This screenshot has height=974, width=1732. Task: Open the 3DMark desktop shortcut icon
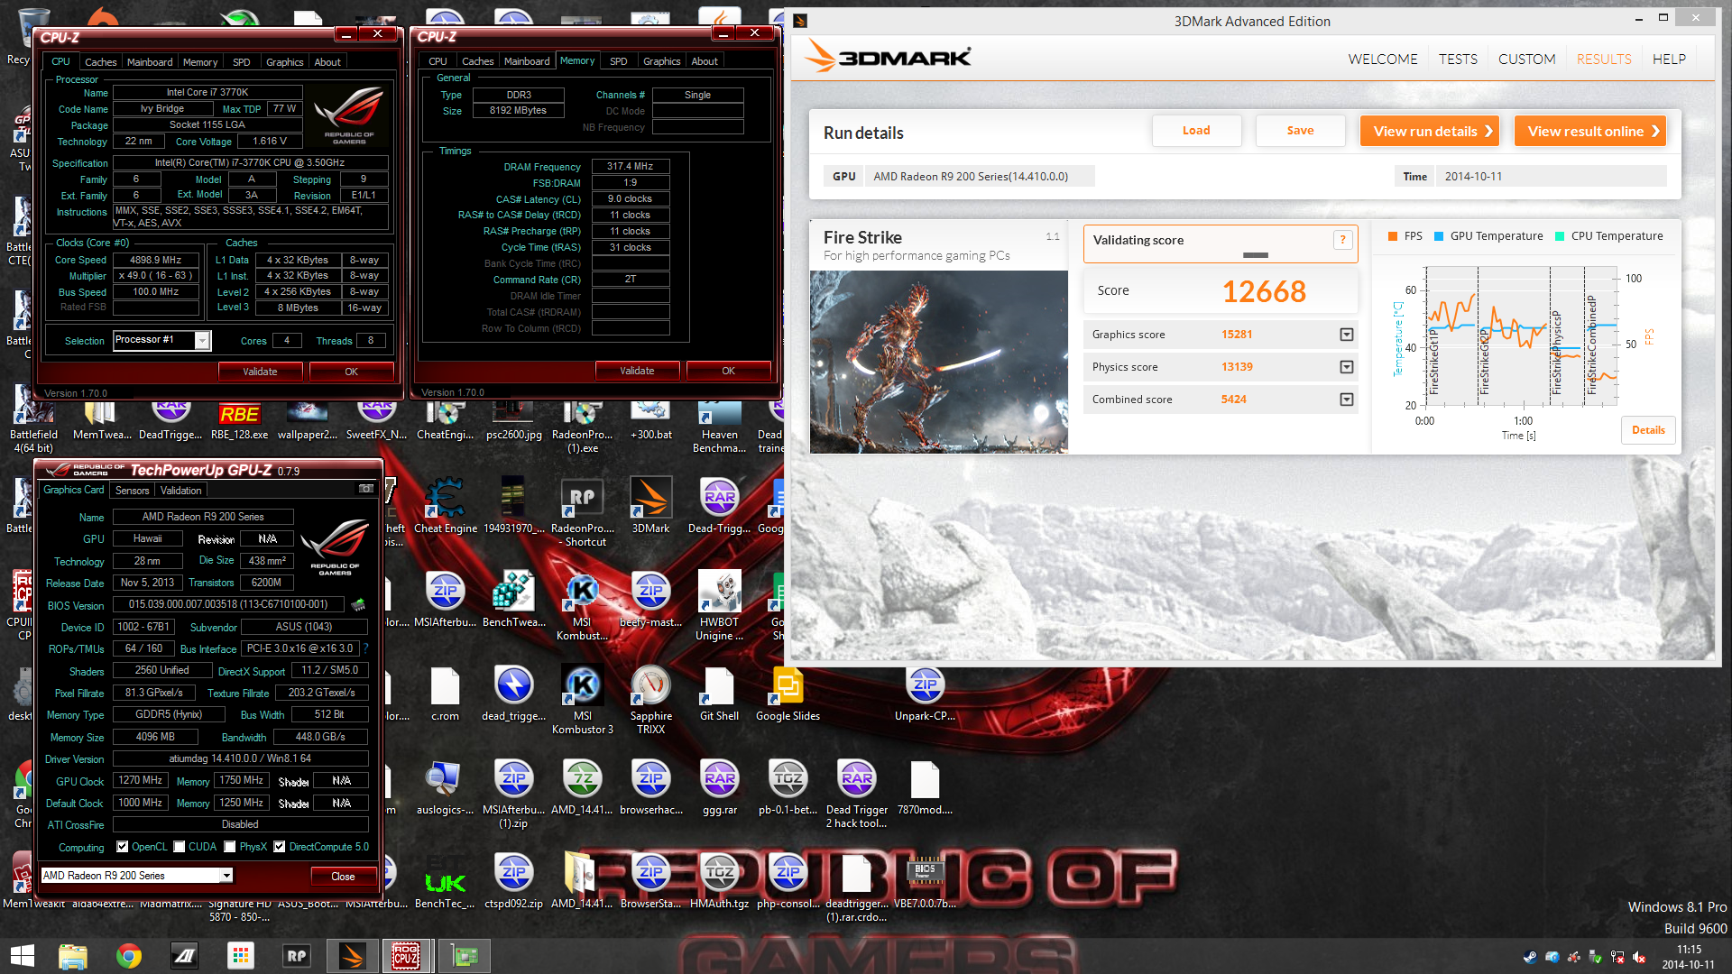(x=650, y=497)
